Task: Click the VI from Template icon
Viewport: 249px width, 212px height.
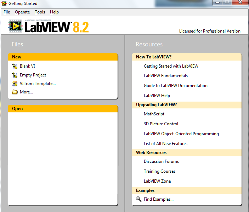Action: [x=15, y=83]
